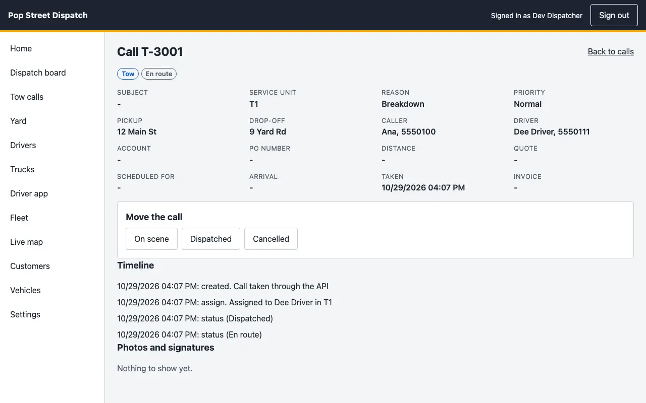Image resolution: width=646 pixels, height=403 pixels.
Task: Follow the Back to calls link
Action: coord(611,51)
